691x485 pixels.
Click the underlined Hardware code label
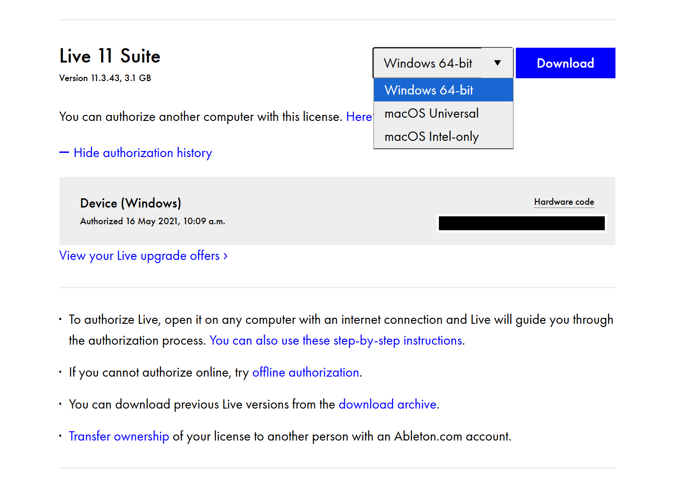[564, 202]
